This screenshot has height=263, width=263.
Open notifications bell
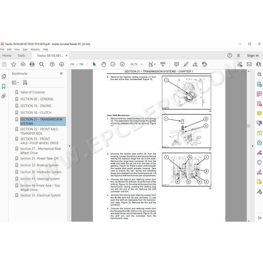point(239,55)
